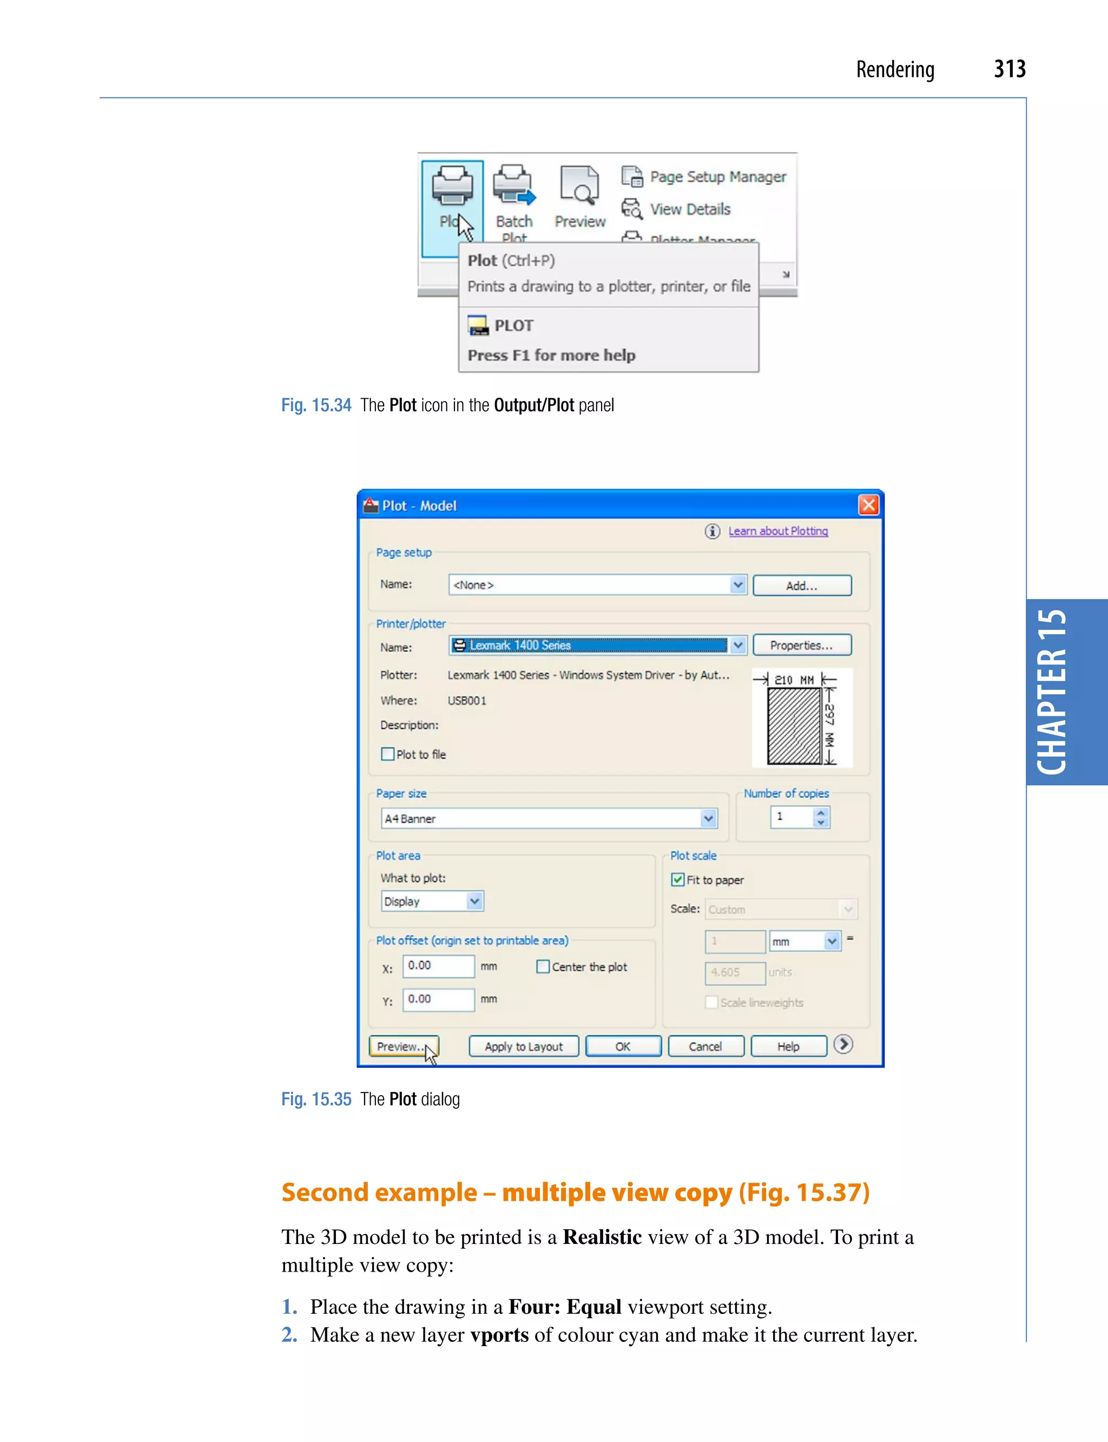Viewport: 1108px width, 1442px height.
Task: Click the Apply to Layout button
Action: click(x=524, y=1046)
